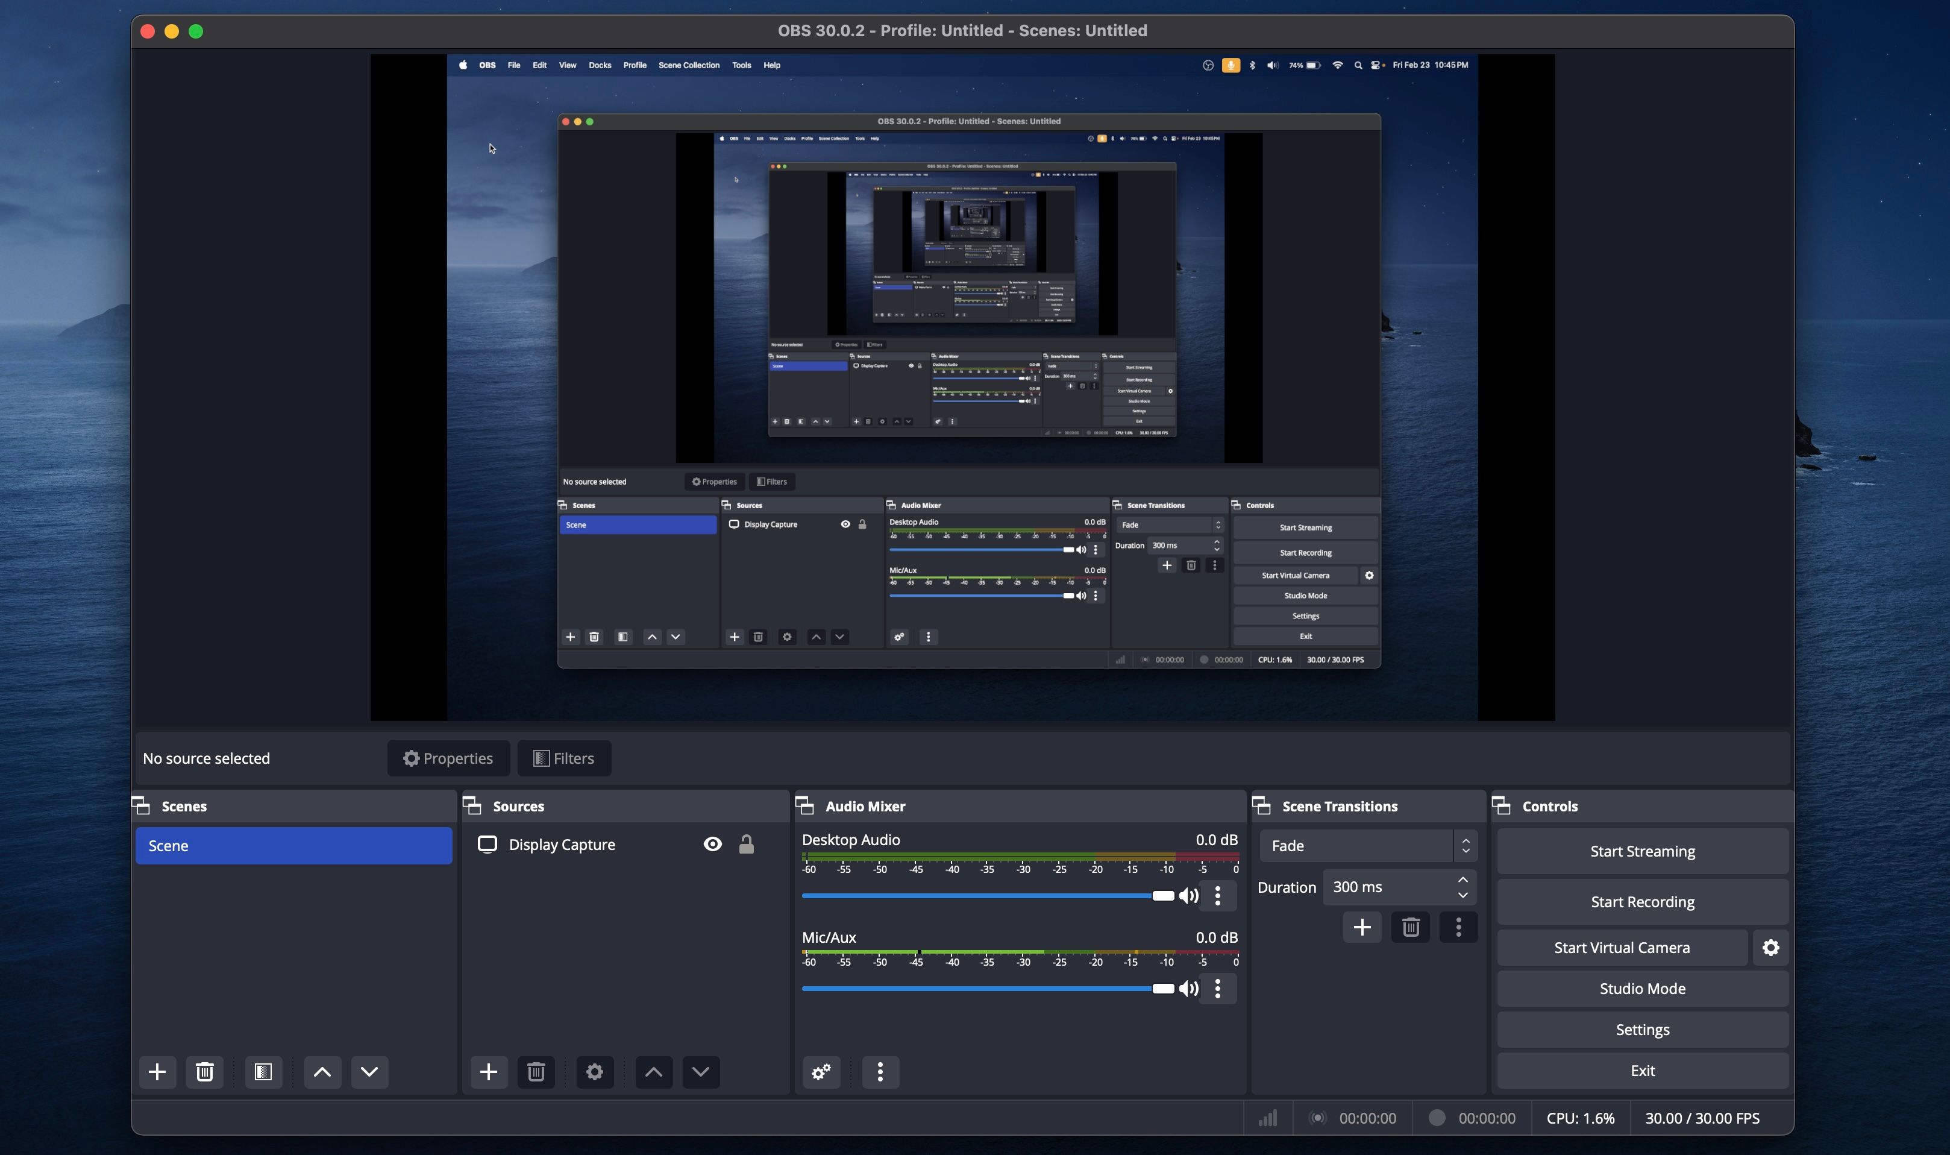The width and height of the screenshot is (1950, 1155).
Task: Open Mic/Aux options via three-dot menu
Action: coord(1218,989)
